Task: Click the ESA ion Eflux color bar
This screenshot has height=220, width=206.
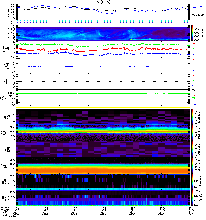Action: pos(192,133)
